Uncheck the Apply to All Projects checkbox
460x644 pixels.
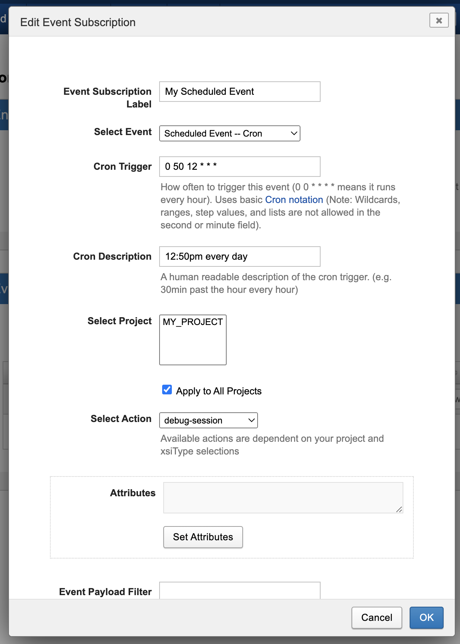coord(167,390)
